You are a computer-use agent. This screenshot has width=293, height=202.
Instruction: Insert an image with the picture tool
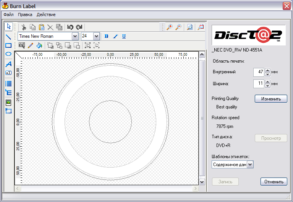8,102
